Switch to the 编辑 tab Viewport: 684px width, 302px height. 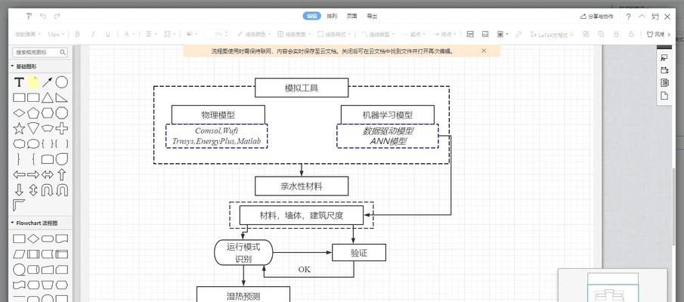point(311,16)
